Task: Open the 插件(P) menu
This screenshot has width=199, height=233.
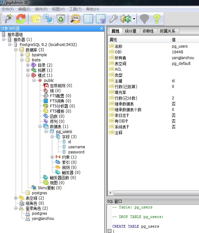Action: pyautogui.click(x=41, y=9)
